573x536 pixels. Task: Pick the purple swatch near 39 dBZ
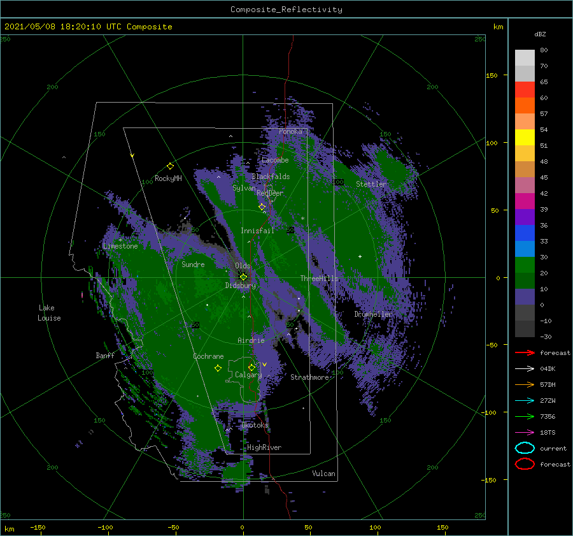click(525, 217)
